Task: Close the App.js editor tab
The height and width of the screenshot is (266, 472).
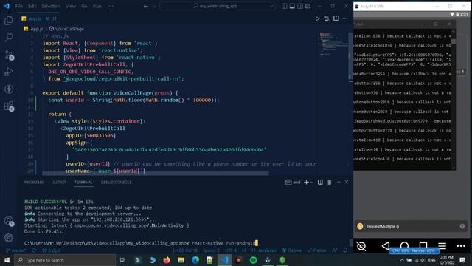Action: [x=55, y=18]
